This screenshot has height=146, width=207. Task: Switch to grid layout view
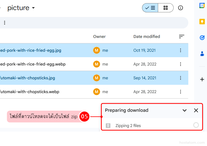(166, 8)
